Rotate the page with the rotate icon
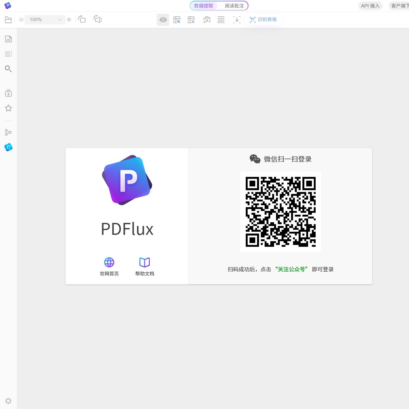 82,19
